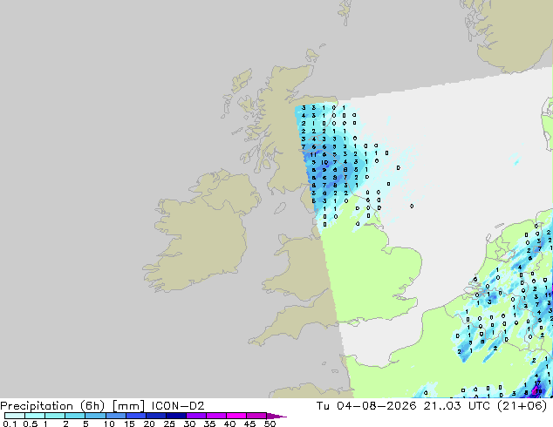Click the '35' legend scale label

(209, 424)
